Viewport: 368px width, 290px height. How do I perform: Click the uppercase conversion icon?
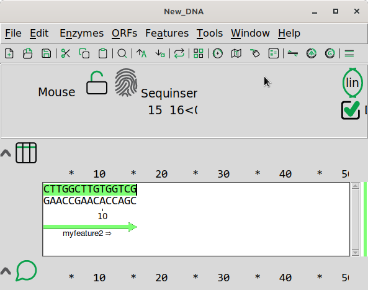pos(141,53)
